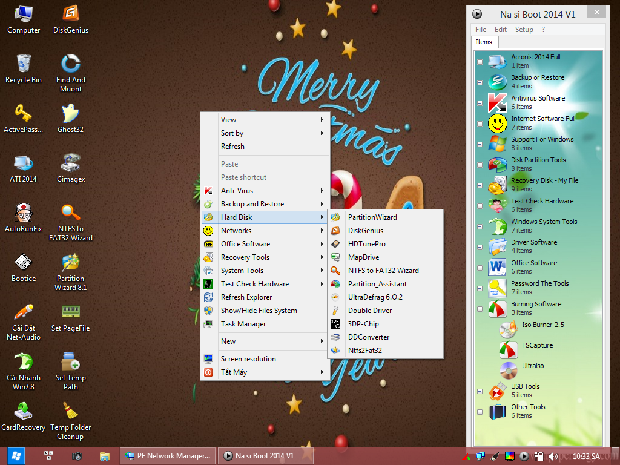Choose Task Manager from context menu
The width and height of the screenshot is (620, 465).
265,324
